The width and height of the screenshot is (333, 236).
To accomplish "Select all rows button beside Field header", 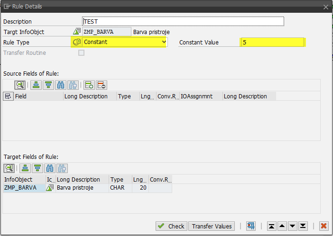I will (8, 96).
